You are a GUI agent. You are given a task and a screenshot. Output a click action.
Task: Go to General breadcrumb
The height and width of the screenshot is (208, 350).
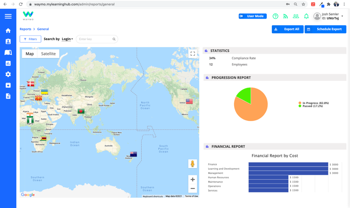tap(43, 29)
